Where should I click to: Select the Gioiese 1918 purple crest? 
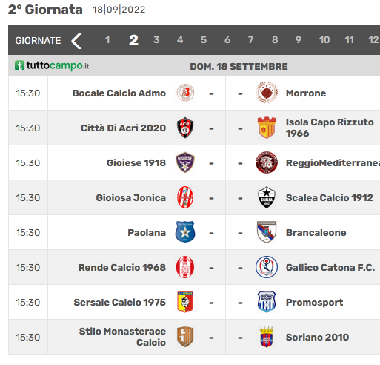pos(185,162)
